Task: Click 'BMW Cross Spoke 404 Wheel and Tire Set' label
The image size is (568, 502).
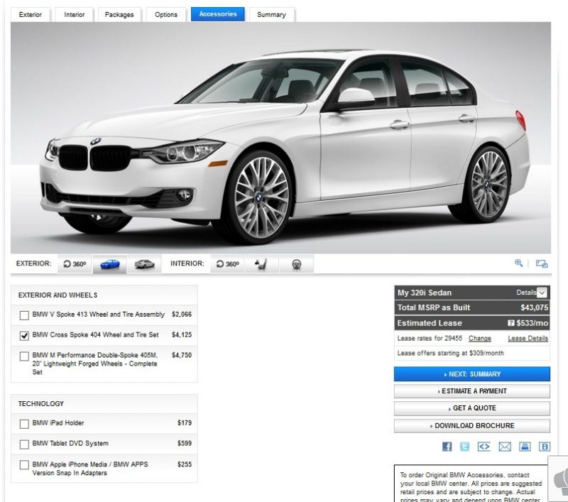Action: coord(95,334)
